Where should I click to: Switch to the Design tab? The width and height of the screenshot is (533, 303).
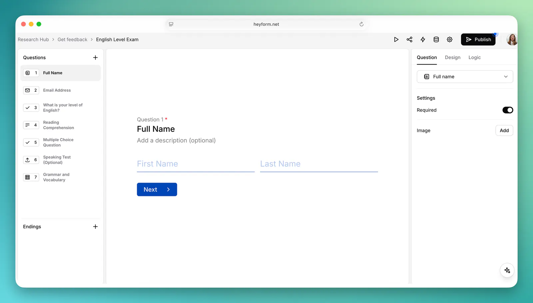pyautogui.click(x=453, y=58)
